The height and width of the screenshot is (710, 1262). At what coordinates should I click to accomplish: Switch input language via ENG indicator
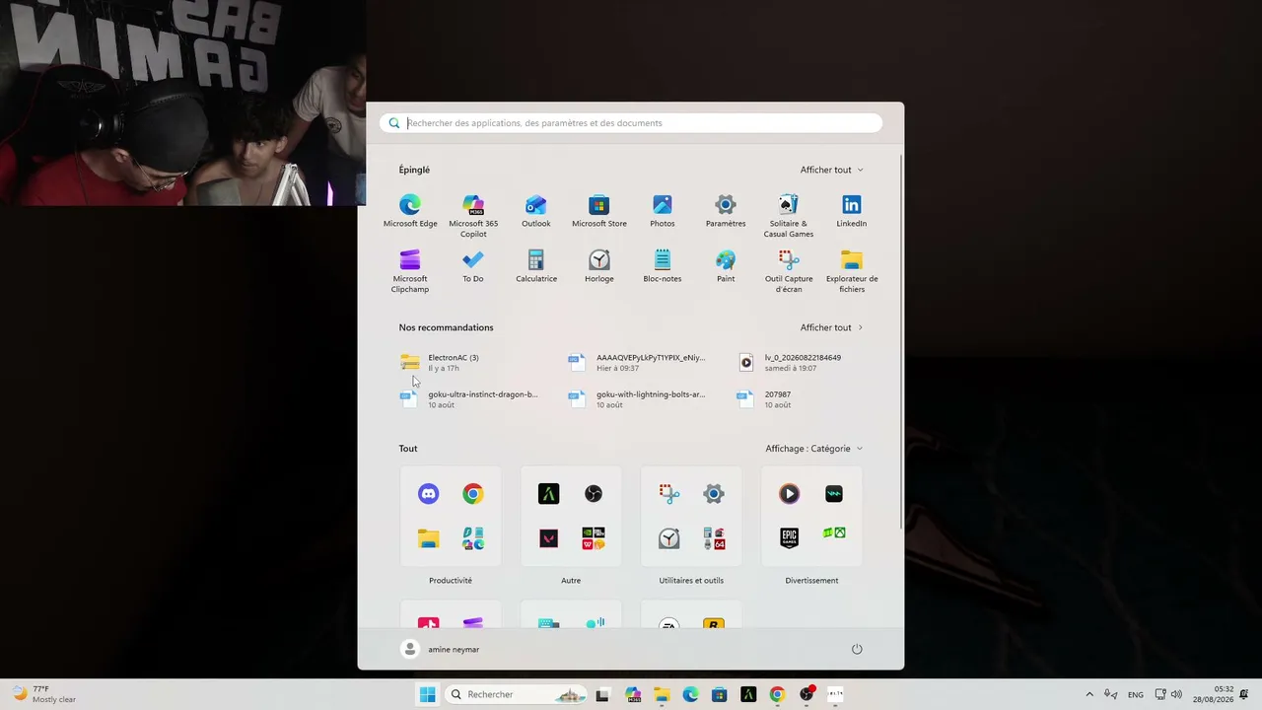click(1136, 694)
